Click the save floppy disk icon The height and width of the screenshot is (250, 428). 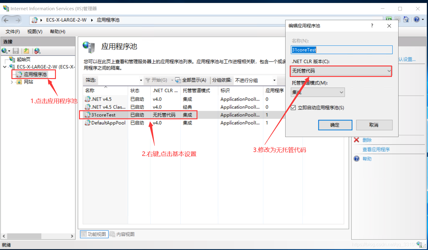pyautogui.click(x=16, y=51)
